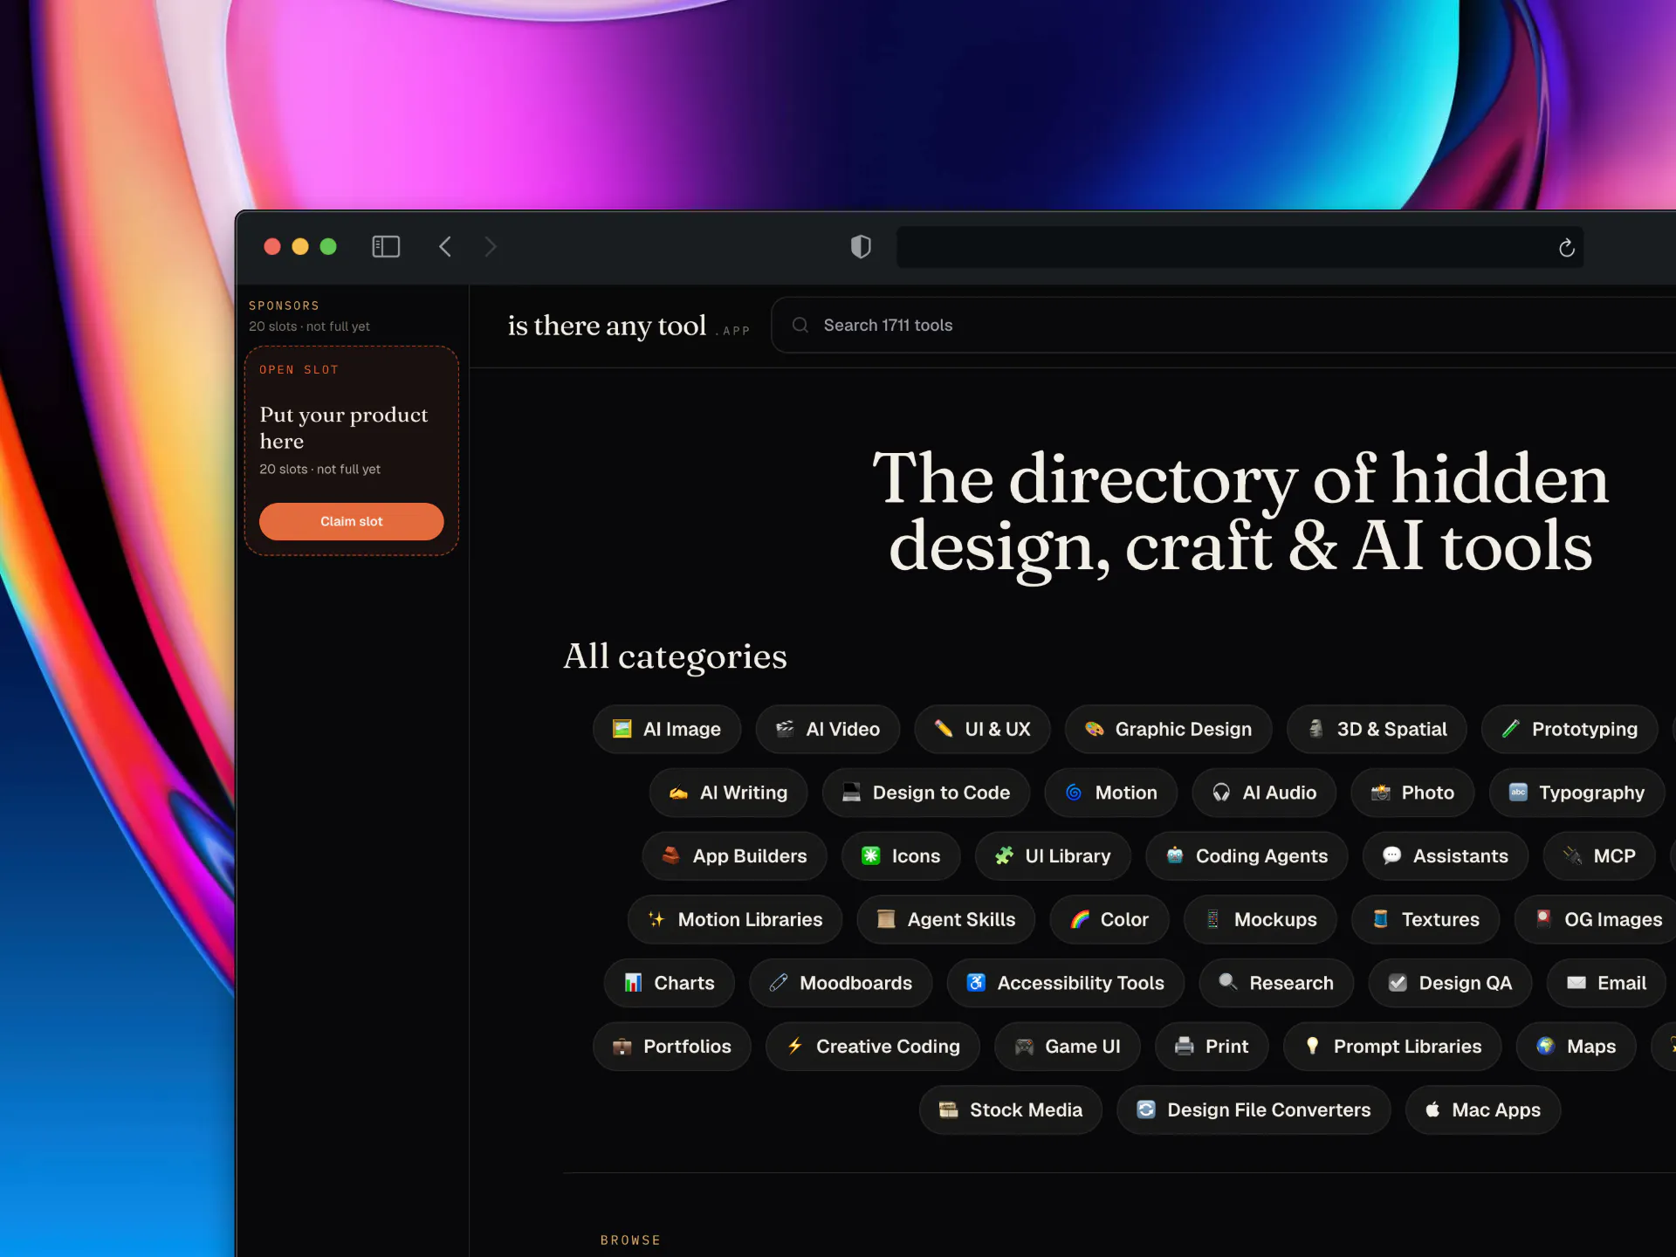Choose the Mockups category
1676x1257 pixels.
tap(1260, 919)
